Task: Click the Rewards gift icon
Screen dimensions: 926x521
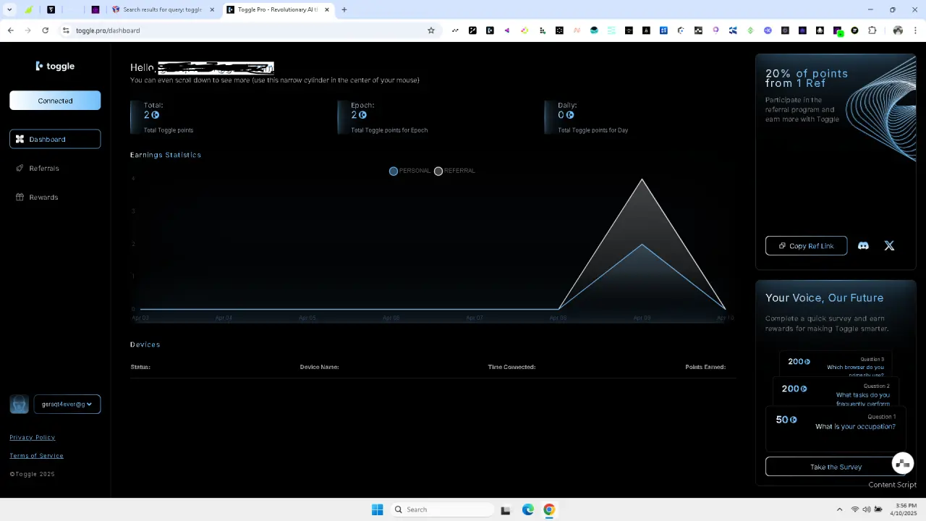Action: [20, 197]
